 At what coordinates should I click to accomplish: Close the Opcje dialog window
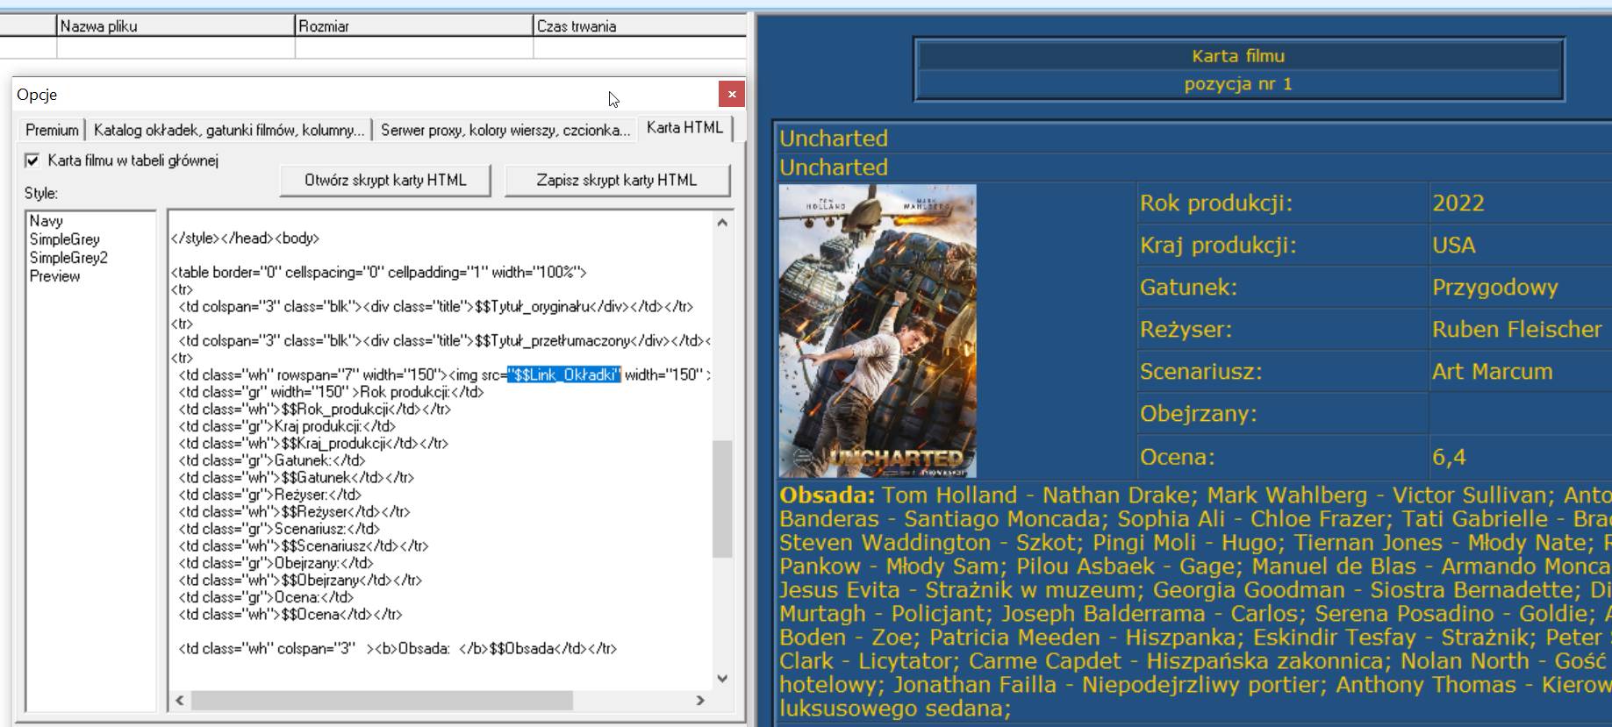731,94
